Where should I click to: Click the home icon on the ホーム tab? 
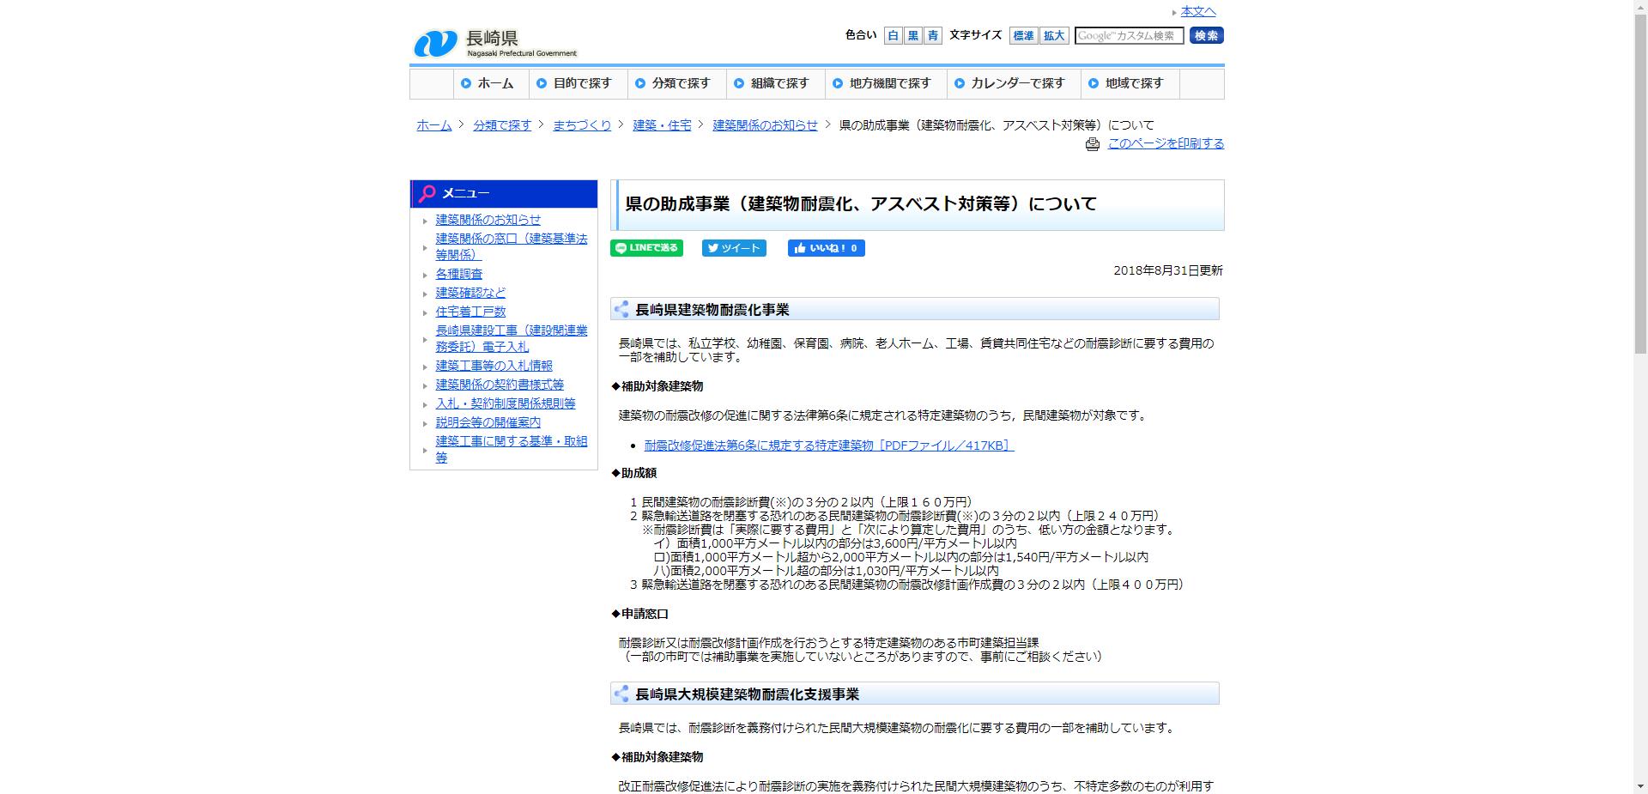(x=464, y=83)
